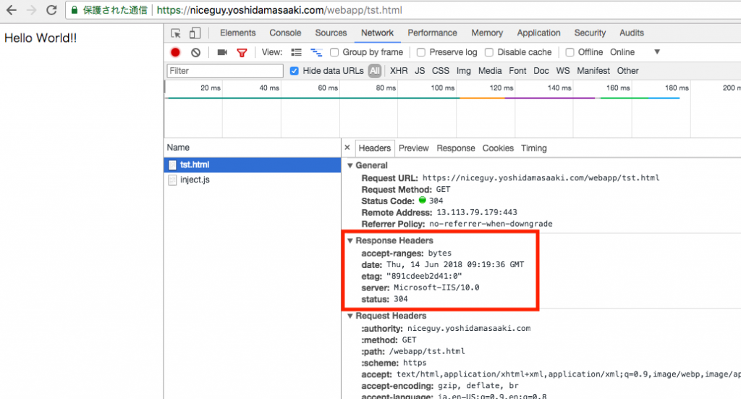Uncheck Hide data URLs checkbox
This screenshot has width=741, height=399.
point(295,71)
